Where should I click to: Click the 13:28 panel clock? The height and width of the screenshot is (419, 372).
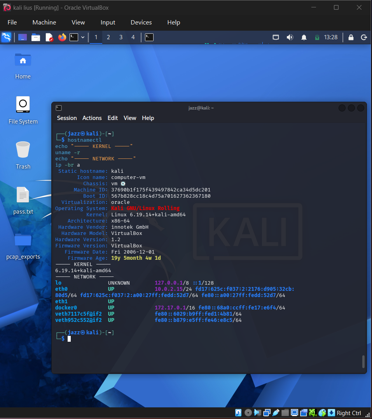pos(331,37)
